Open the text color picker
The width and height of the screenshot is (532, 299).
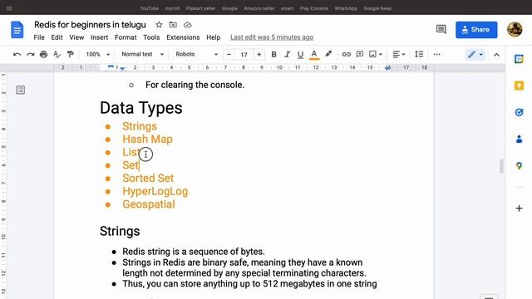click(x=314, y=55)
